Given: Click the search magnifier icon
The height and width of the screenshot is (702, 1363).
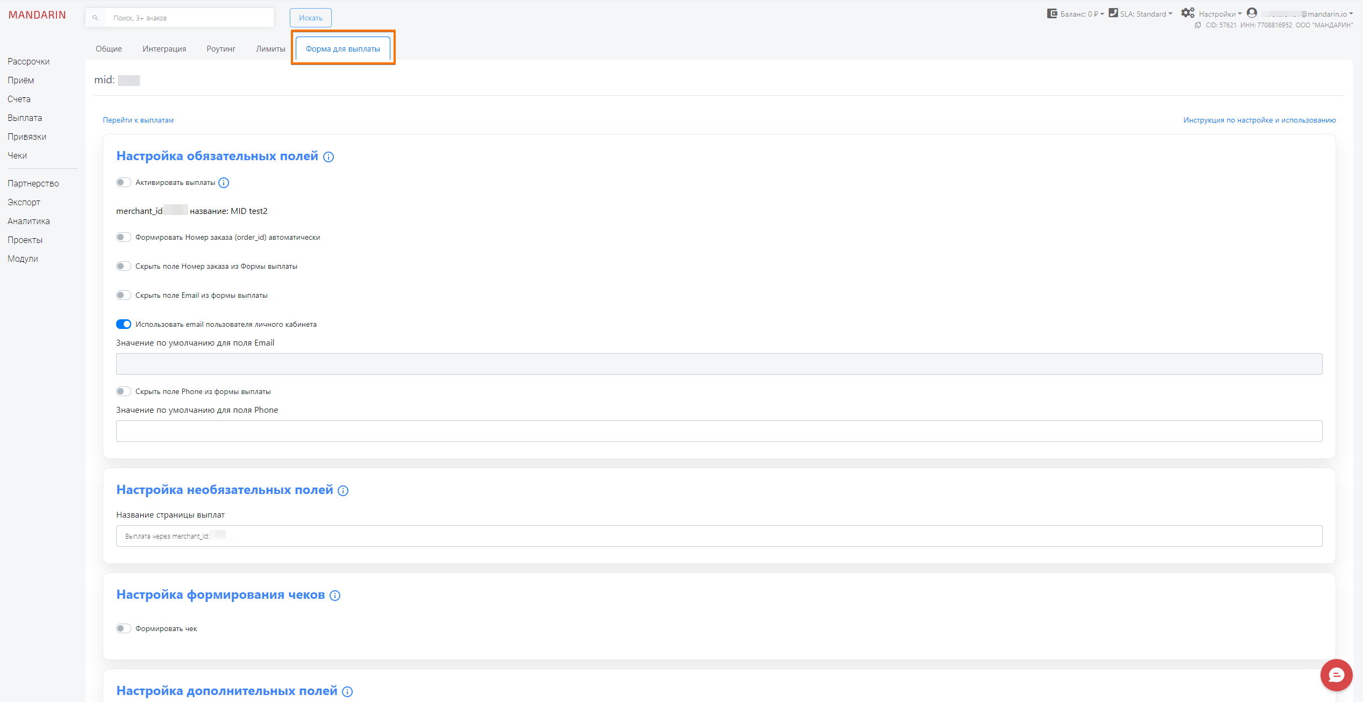Looking at the screenshot, I should (x=95, y=17).
